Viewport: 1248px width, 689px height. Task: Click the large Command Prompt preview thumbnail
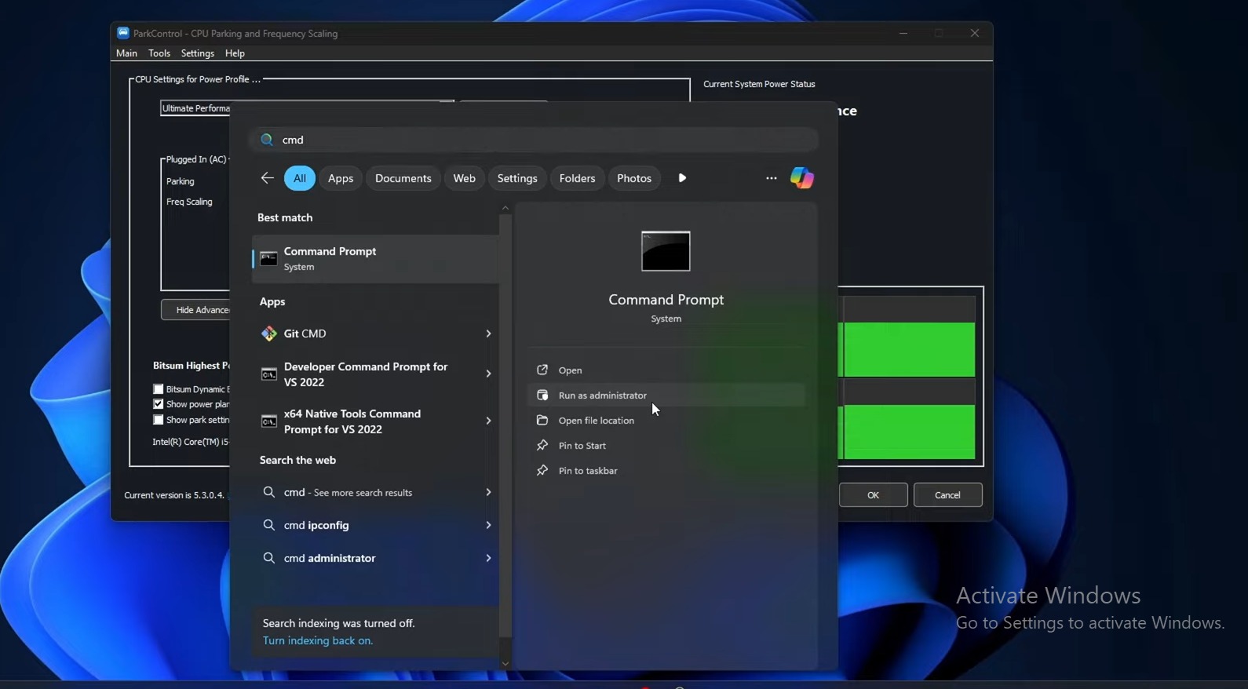click(x=666, y=251)
